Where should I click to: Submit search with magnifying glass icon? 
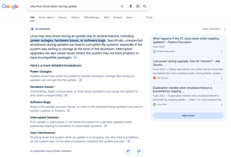coord(145,6)
